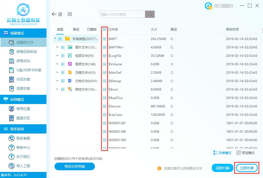263x178 pixels.
Task: Sort by the 文件名 column header
Action: click(x=113, y=29)
